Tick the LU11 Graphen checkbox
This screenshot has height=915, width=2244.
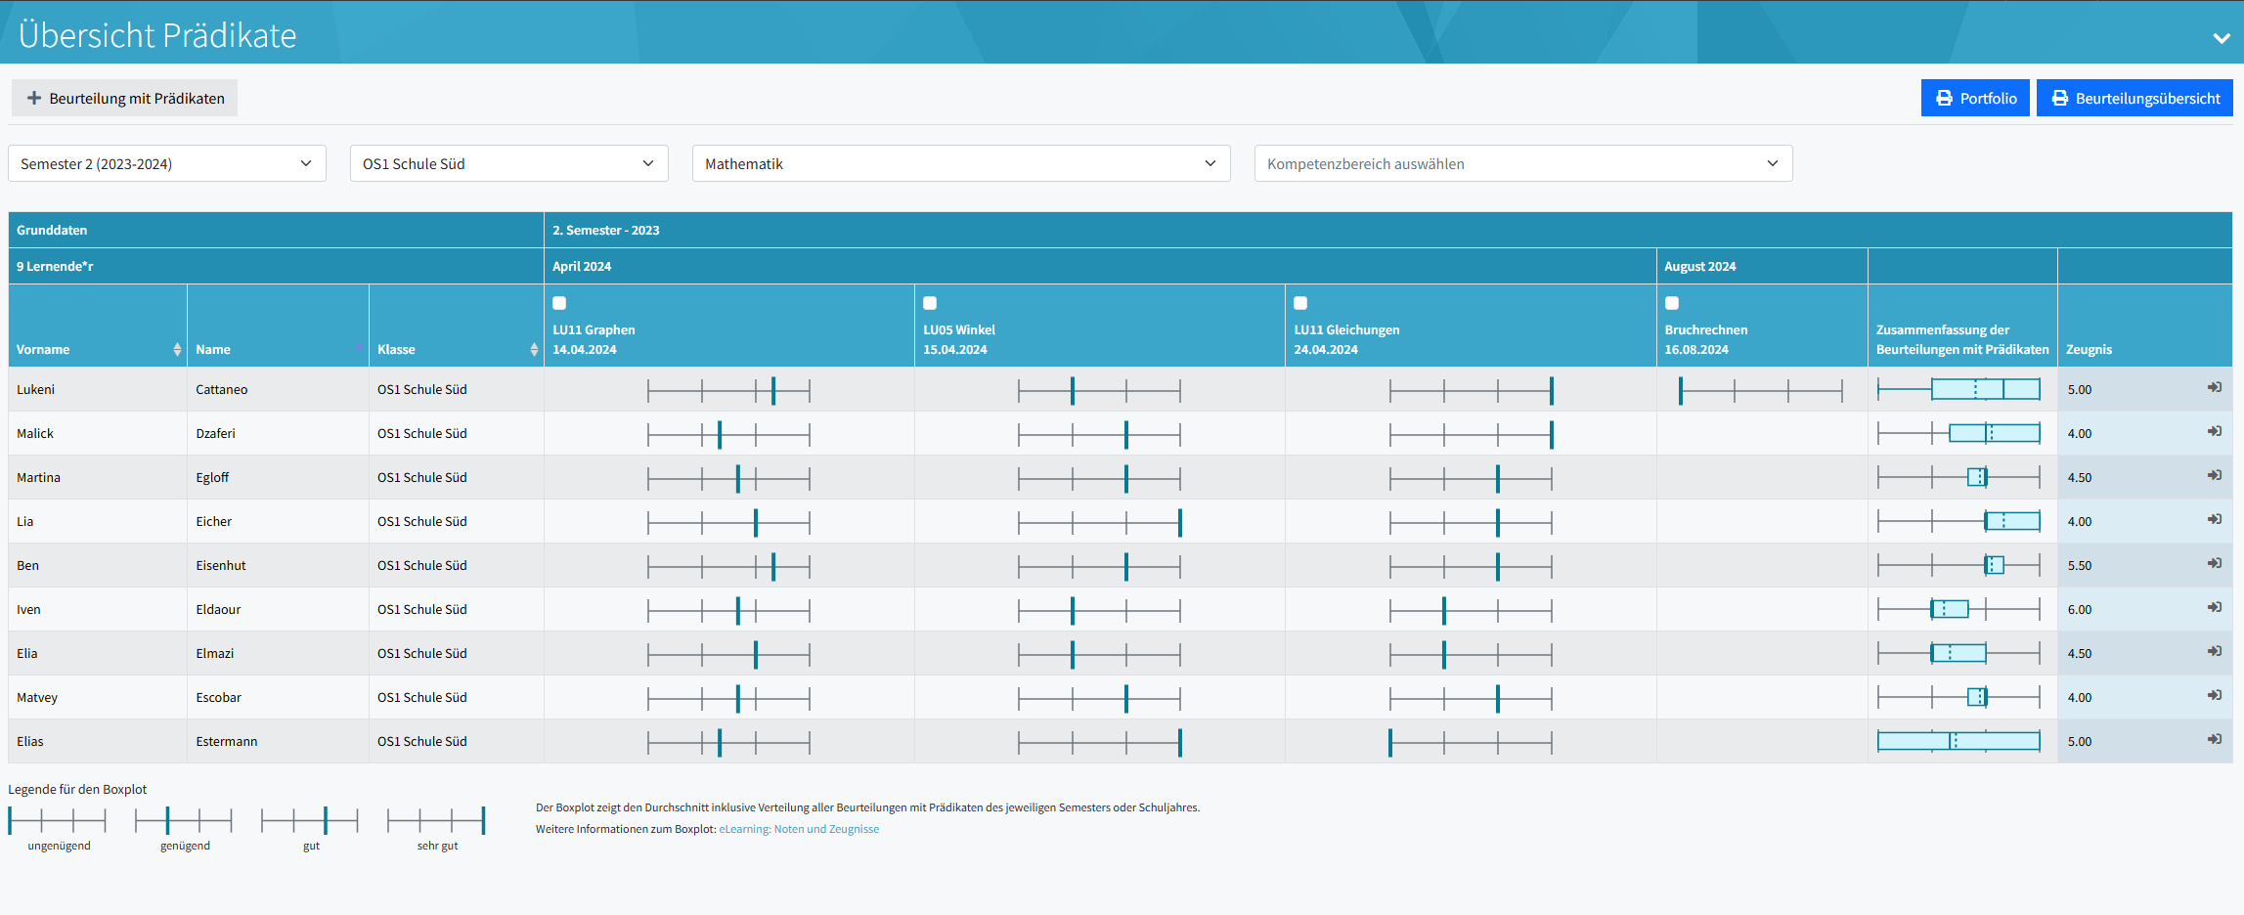(x=559, y=303)
